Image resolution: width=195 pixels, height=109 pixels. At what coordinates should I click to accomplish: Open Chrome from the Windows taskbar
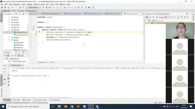72,106
